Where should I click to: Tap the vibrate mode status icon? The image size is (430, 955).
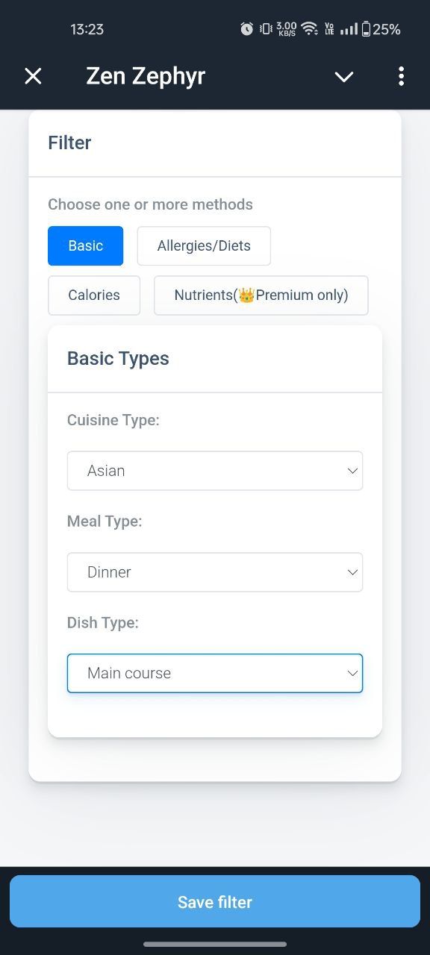pos(265,29)
